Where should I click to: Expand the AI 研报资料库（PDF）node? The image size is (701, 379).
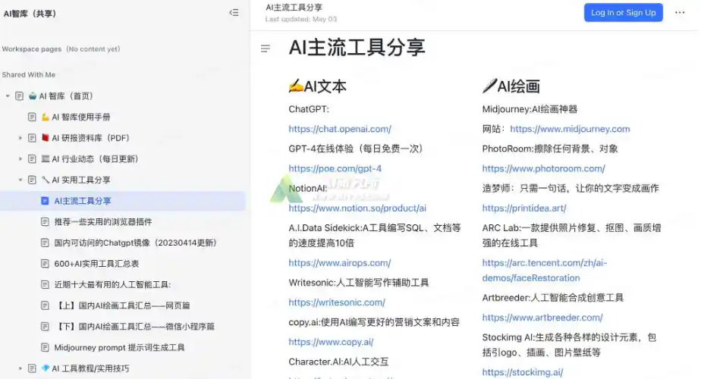(20, 138)
